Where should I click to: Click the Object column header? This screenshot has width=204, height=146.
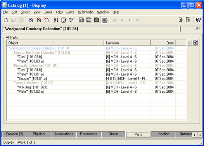tap(55, 43)
